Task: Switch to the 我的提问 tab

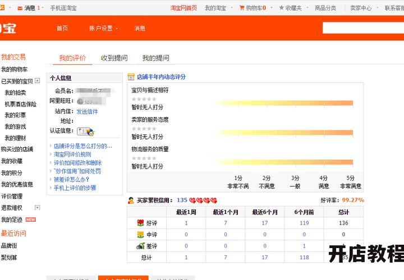Action: click(156, 58)
